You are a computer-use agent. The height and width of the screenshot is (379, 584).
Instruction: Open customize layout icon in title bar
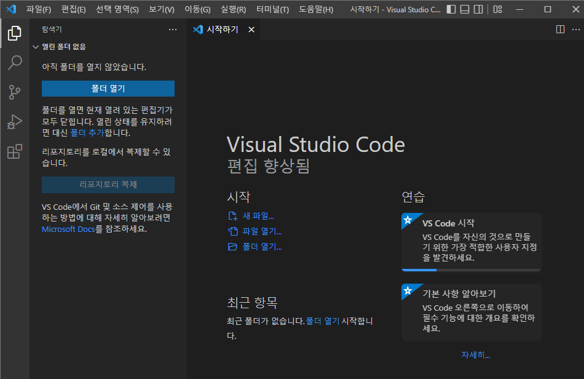tap(497, 9)
